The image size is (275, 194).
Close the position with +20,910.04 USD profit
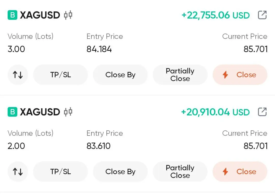pyautogui.click(x=240, y=172)
